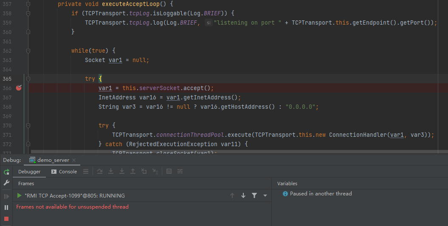Click the "0.0.0.0" string literal

coord(301,107)
